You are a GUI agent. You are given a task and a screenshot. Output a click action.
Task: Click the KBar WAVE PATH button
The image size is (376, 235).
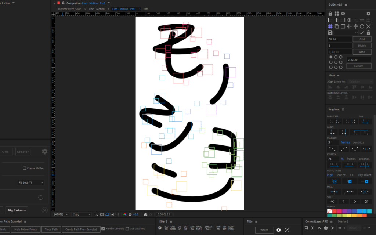tap(199, 228)
